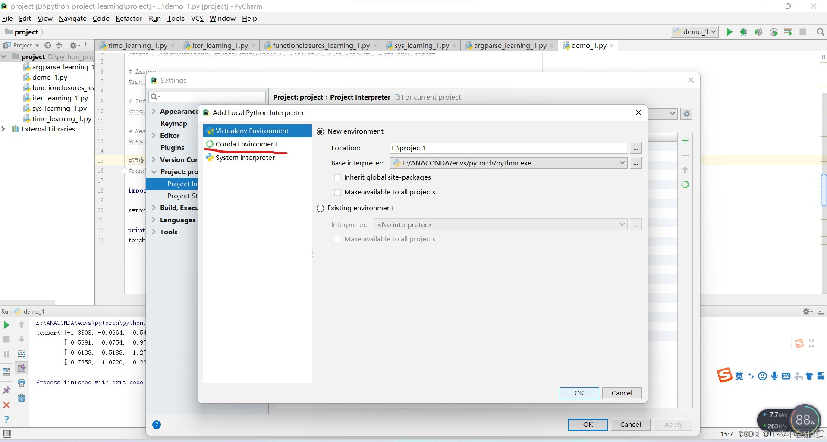827x442 pixels.
Task: Click Cancel in Settings dialog
Action: [630, 424]
